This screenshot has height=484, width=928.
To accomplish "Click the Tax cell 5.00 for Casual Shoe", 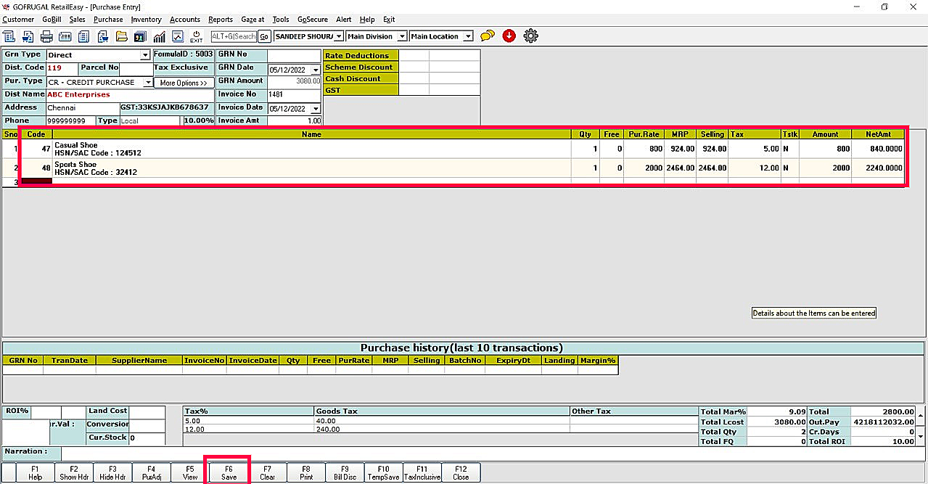I will coord(755,149).
